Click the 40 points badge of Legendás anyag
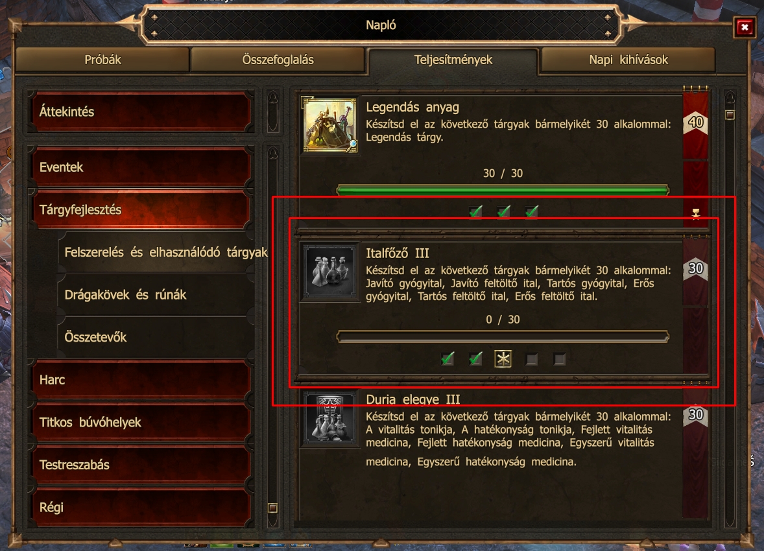 695,122
